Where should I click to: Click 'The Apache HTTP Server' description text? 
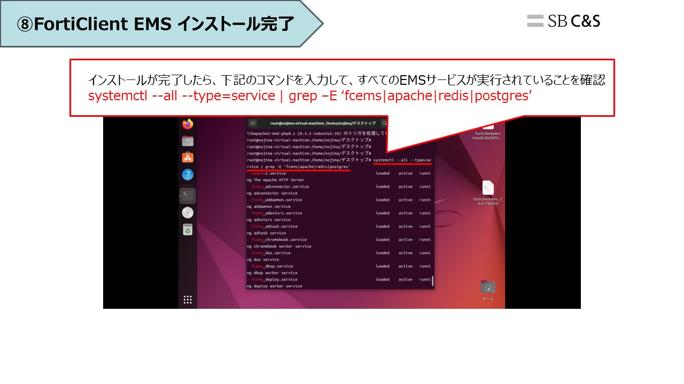click(279, 180)
